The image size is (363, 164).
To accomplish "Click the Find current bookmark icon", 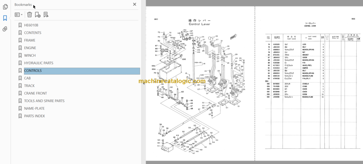I will click(x=46, y=15).
